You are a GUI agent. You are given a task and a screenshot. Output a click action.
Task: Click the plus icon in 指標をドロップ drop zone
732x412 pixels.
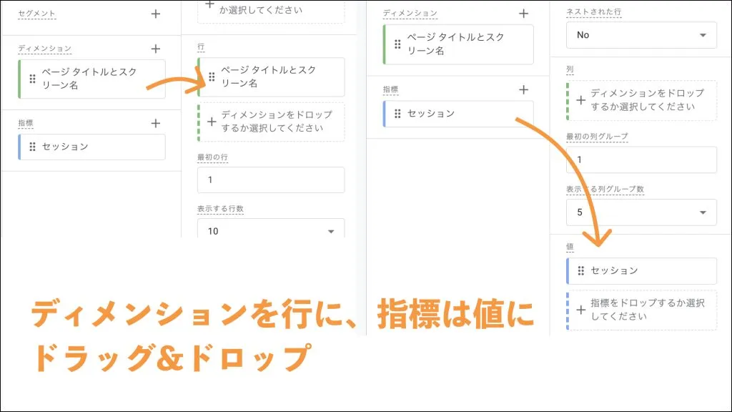point(580,310)
